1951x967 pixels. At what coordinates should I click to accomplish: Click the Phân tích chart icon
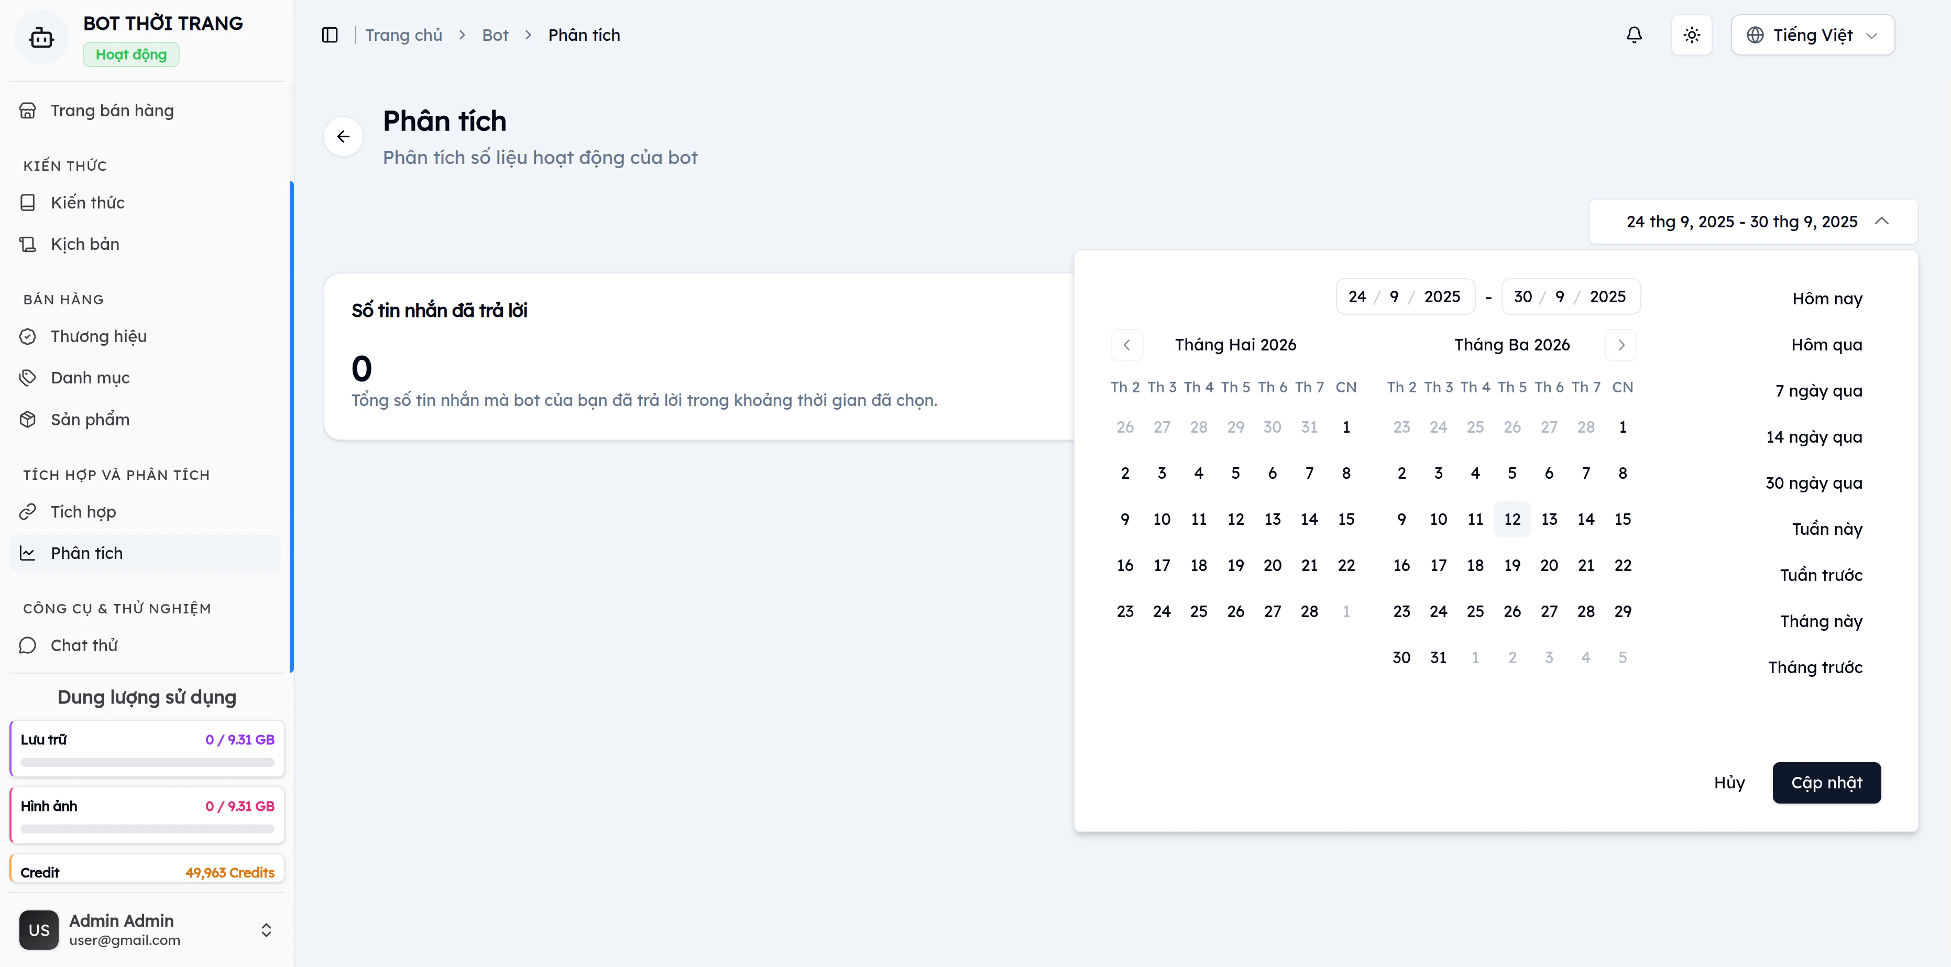click(x=28, y=553)
